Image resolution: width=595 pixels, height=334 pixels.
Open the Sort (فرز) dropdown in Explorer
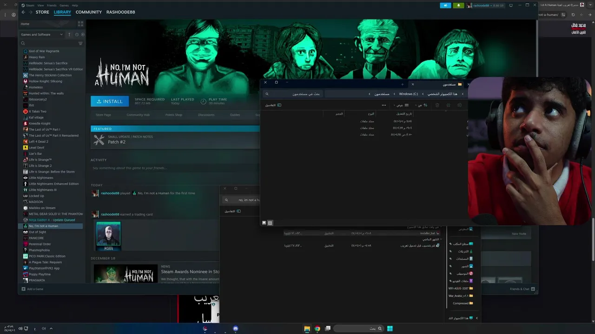[420, 105]
